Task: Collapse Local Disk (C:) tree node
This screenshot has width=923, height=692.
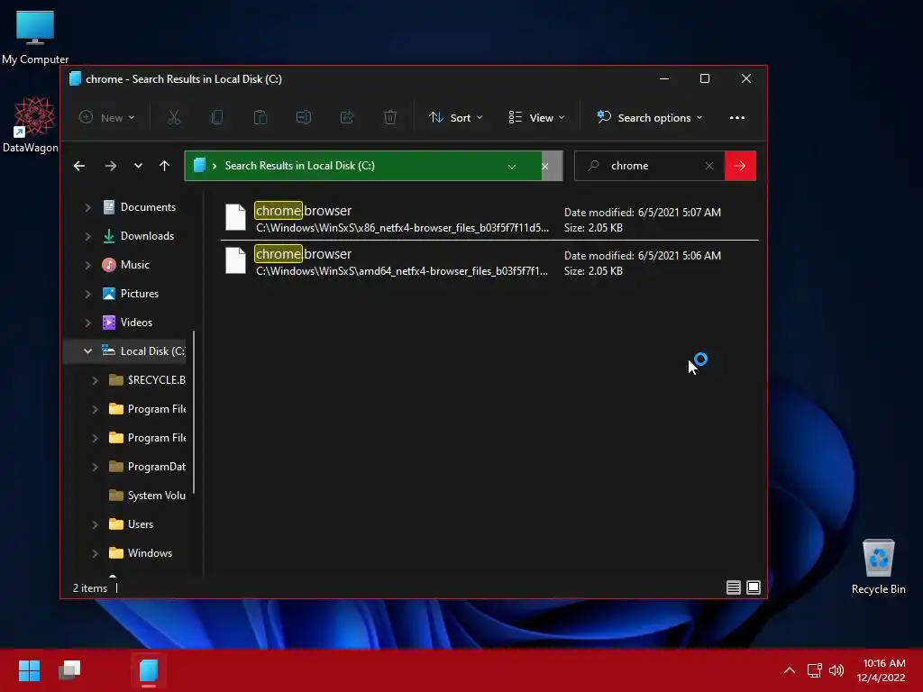Action: [87, 351]
